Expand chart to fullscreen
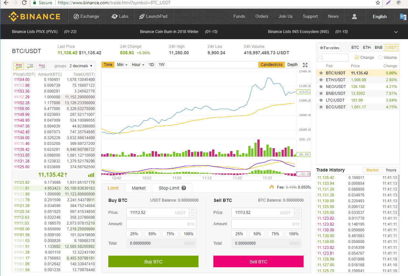Screen dimensions: 408x276 pyautogui.click(x=305, y=65)
